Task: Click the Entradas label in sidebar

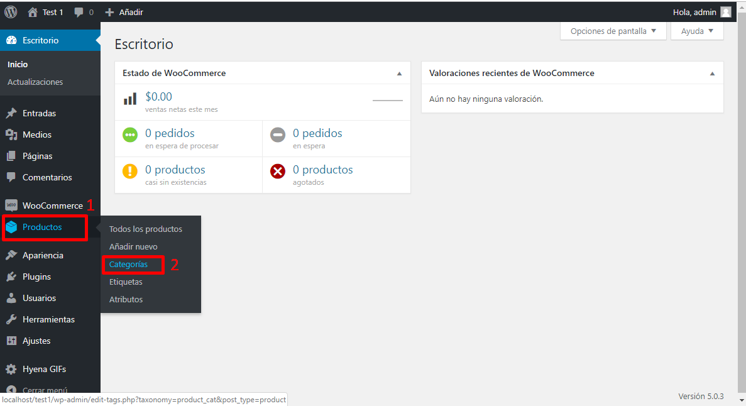Action: (39, 113)
